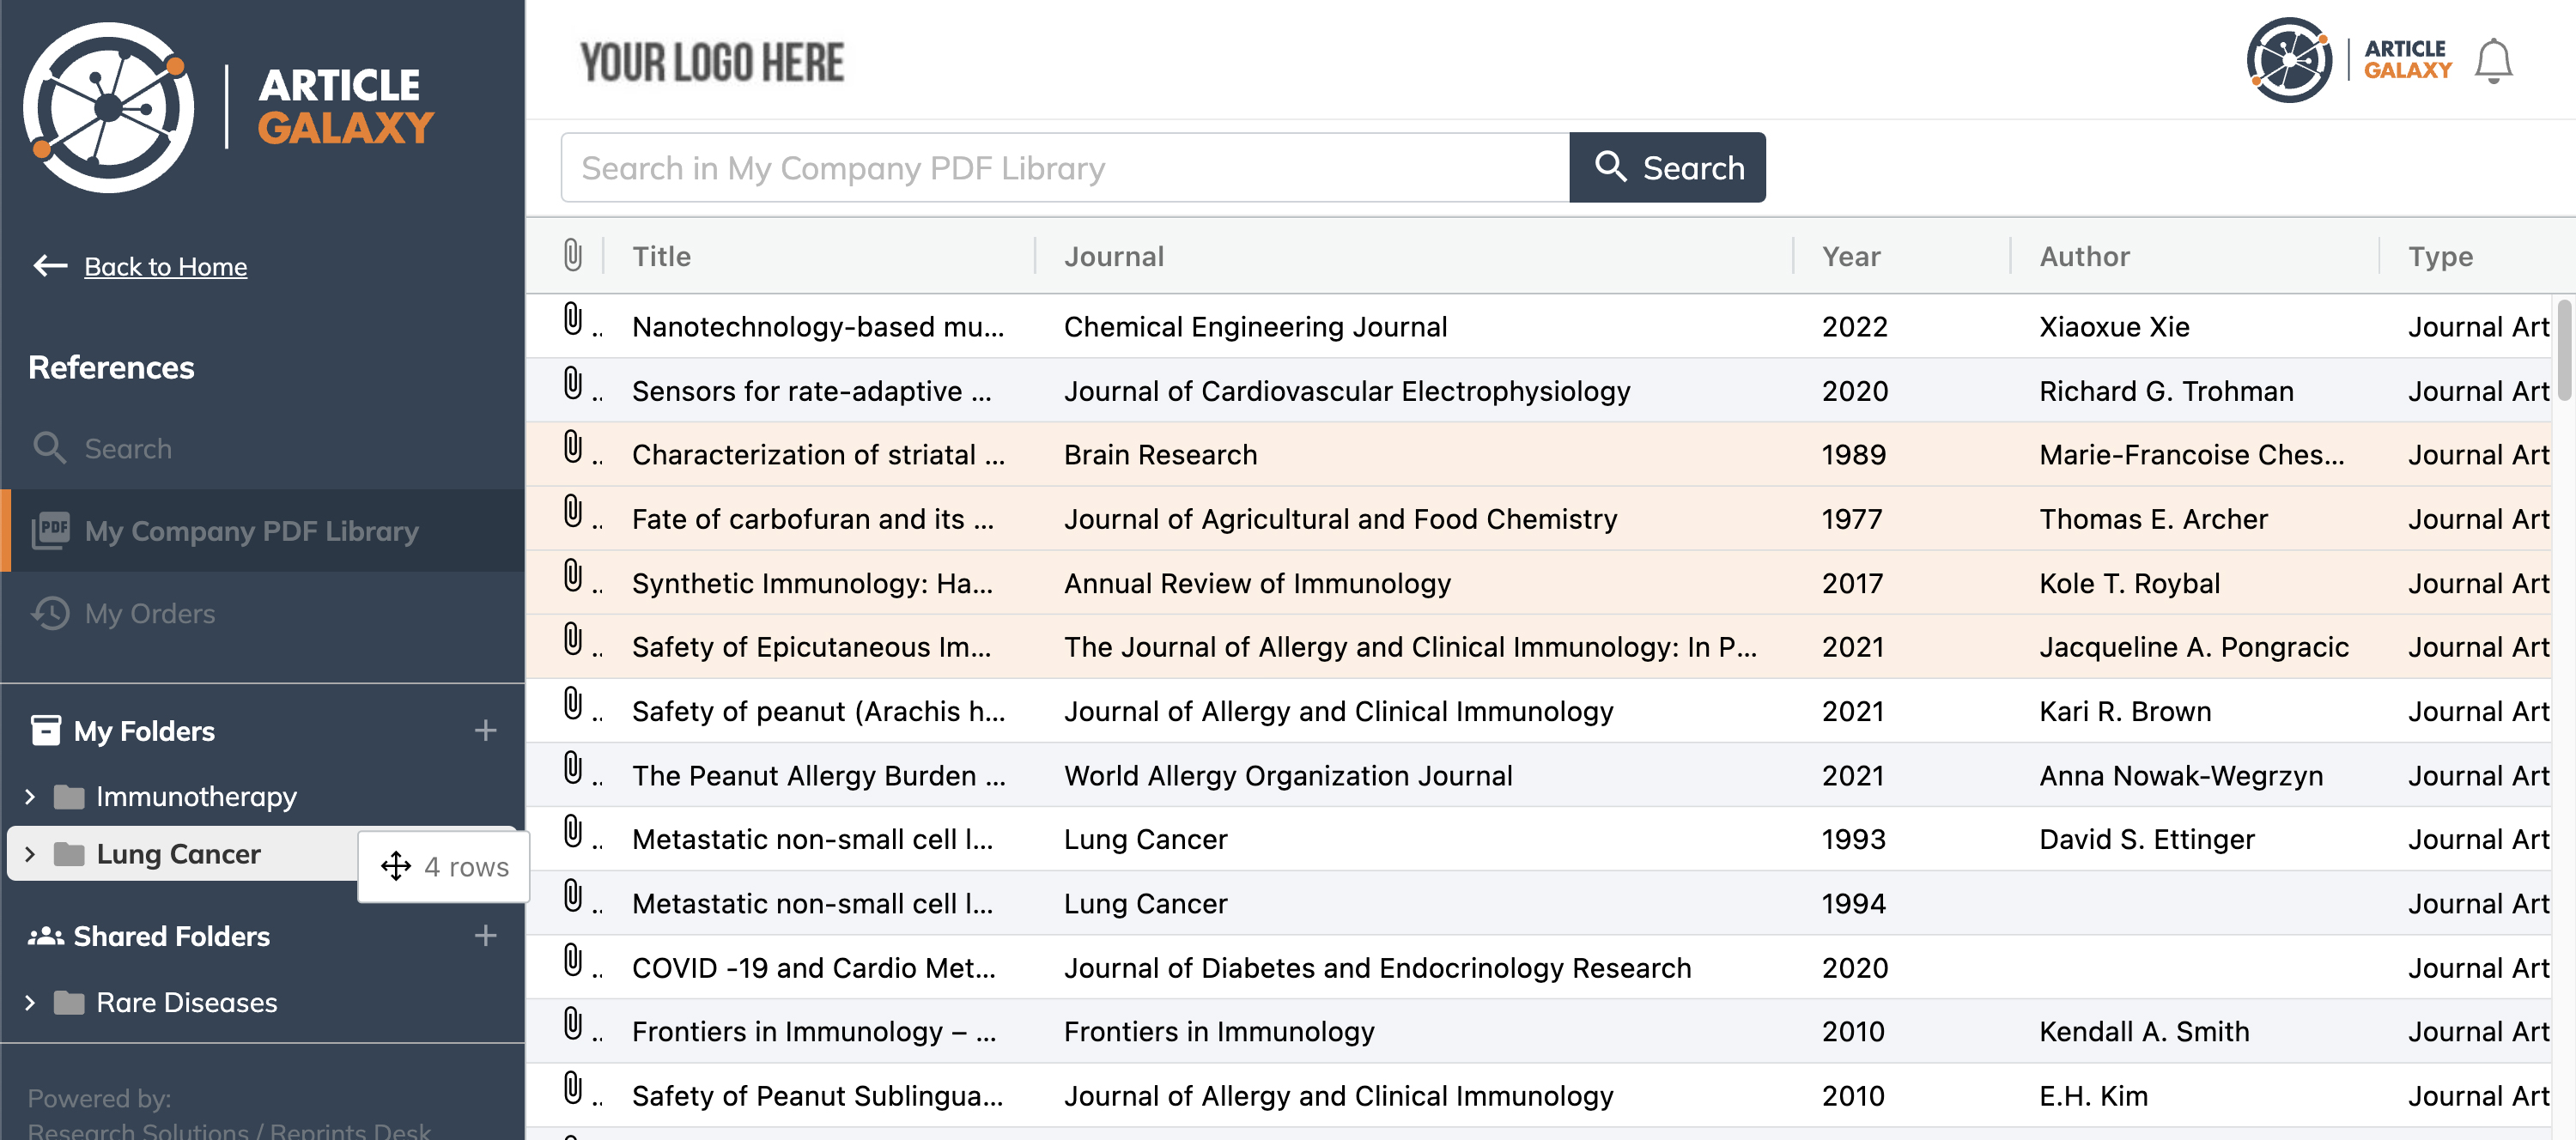The width and height of the screenshot is (2576, 1140).
Task: Open attachment paperclip for Safety of Epicutaneous row
Action: pos(572,640)
